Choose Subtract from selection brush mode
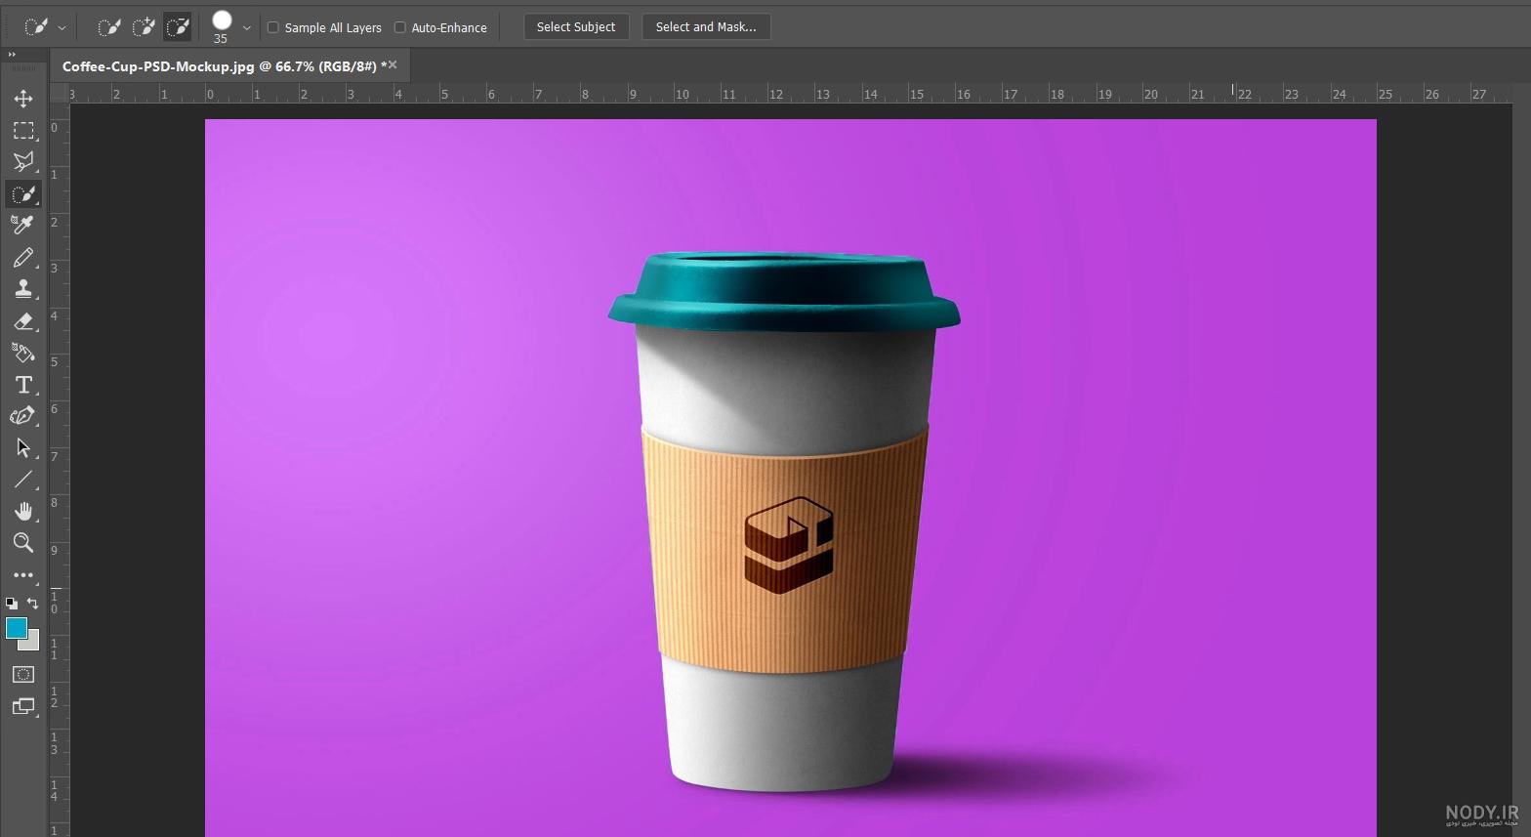This screenshot has width=1531, height=837. (177, 27)
